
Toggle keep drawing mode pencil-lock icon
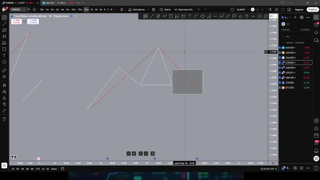tap(4, 92)
